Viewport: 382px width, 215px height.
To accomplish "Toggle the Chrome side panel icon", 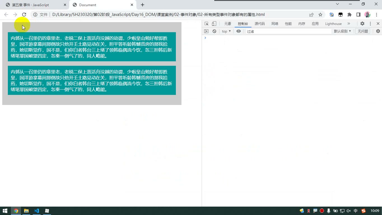I will [358, 15].
